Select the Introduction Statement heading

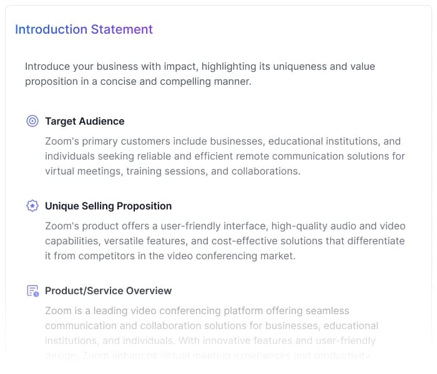[x=84, y=29]
